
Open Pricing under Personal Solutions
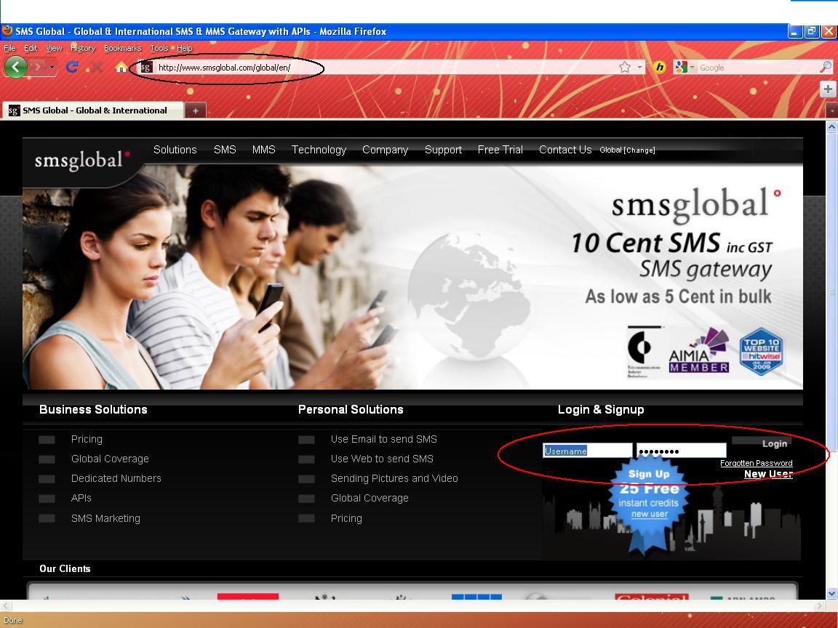click(346, 518)
